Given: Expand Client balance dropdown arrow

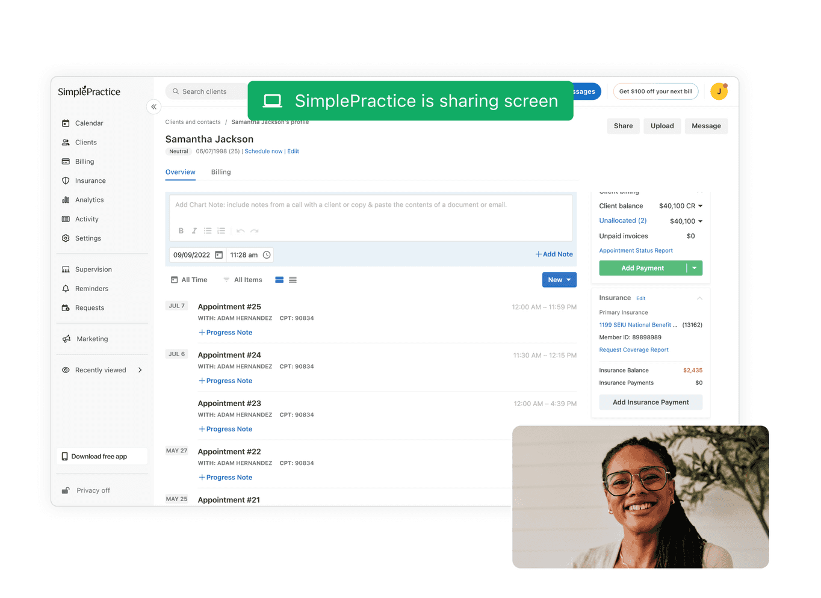Looking at the screenshot, I should pyautogui.click(x=700, y=206).
